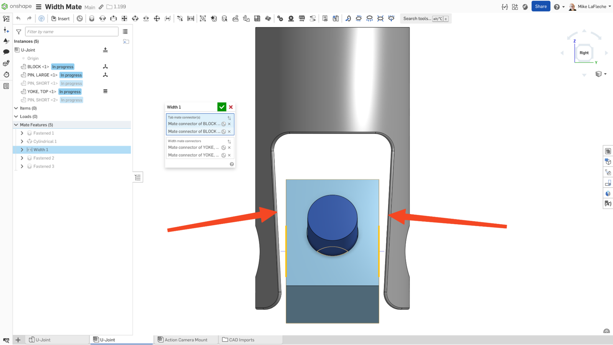Open the comments panel from the left sidebar
The image size is (613, 345).
[6, 51]
